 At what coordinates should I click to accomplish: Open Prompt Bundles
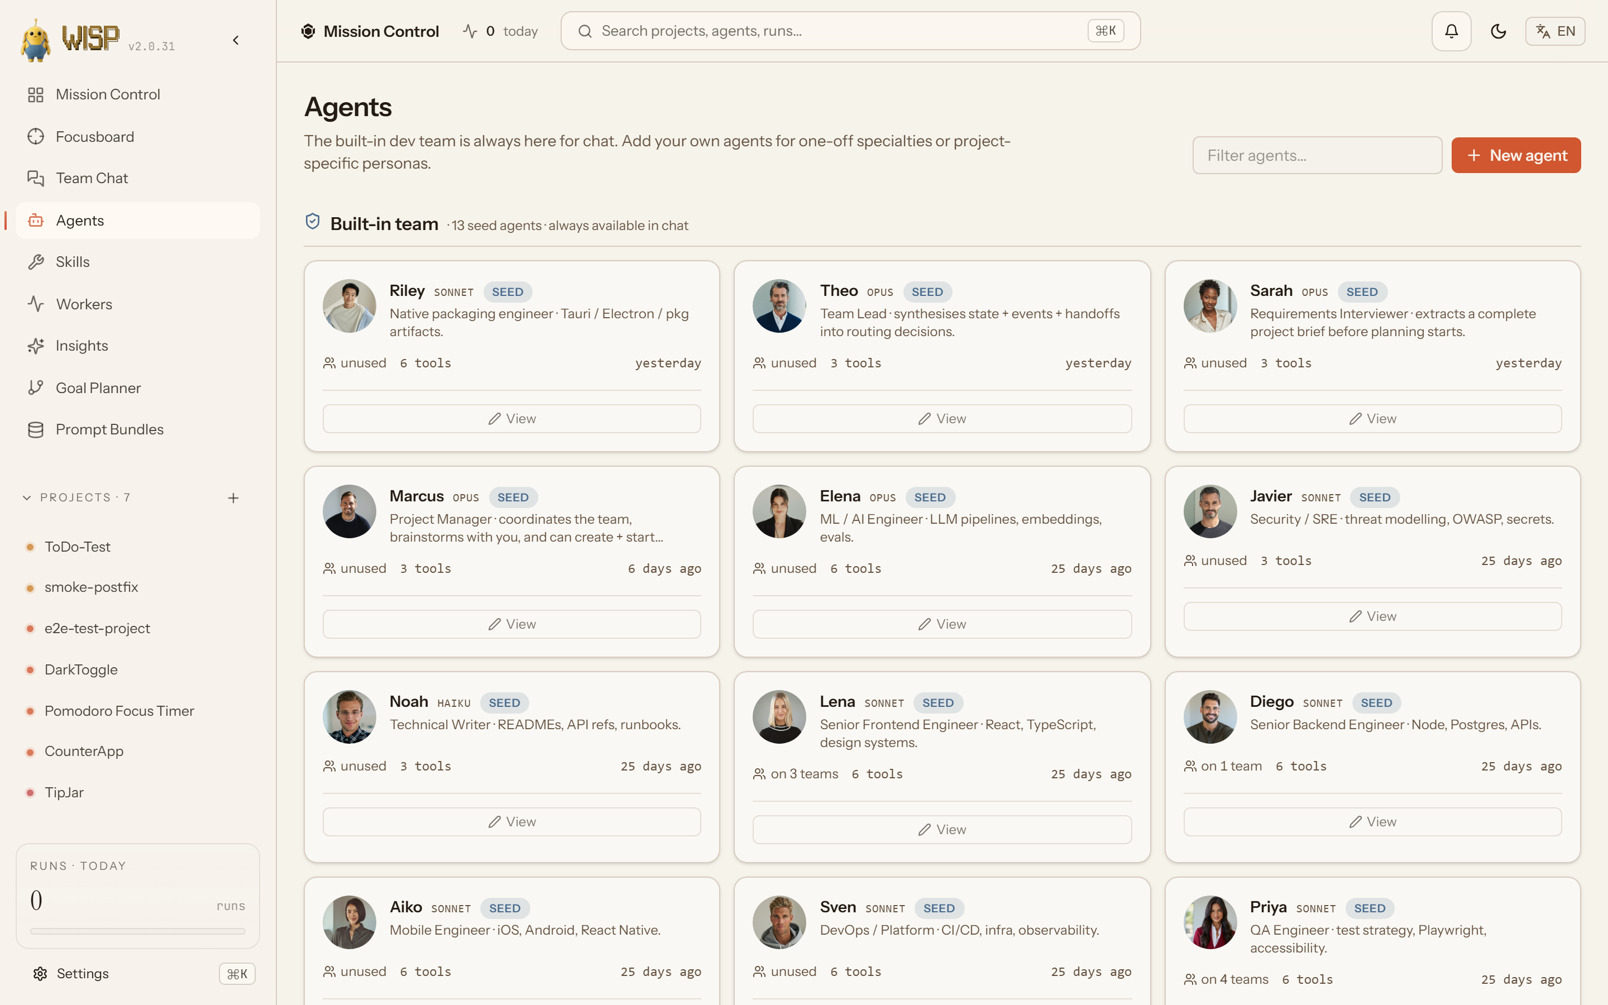[x=137, y=429]
